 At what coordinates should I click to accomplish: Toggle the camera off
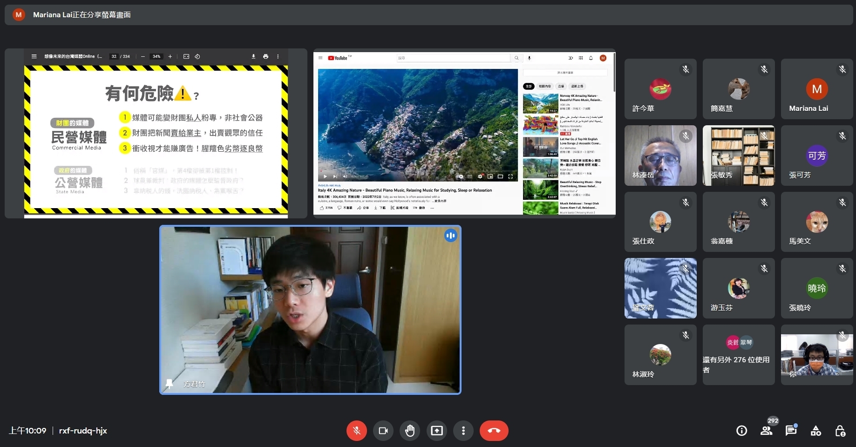click(383, 431)
